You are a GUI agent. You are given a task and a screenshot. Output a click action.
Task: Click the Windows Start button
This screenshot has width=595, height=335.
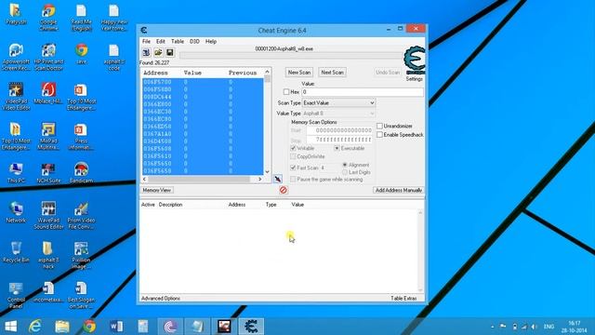coord(10,327)
